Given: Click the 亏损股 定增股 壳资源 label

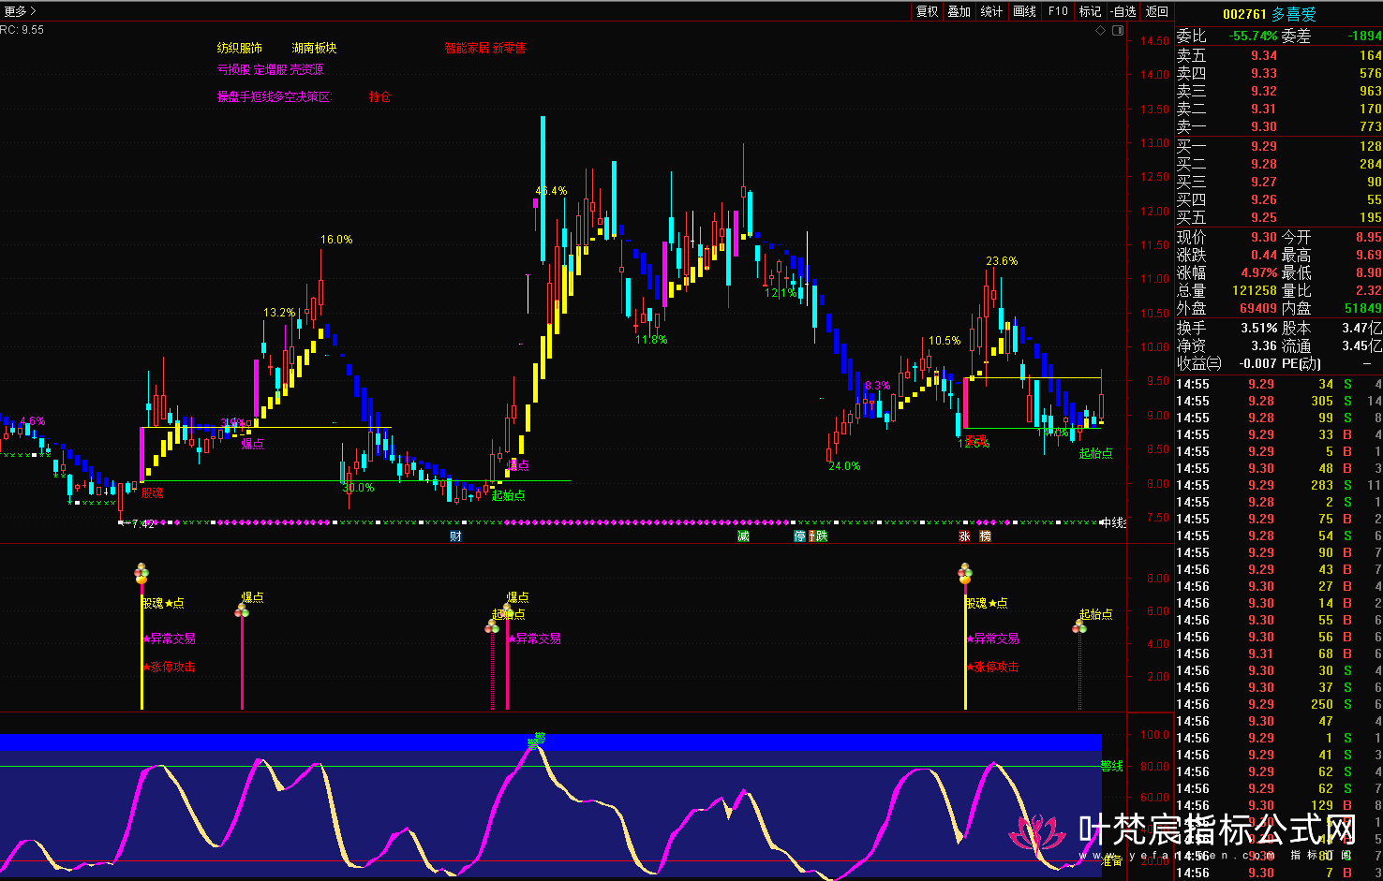Looking at the screenshot, I should [x=270, y=69].
